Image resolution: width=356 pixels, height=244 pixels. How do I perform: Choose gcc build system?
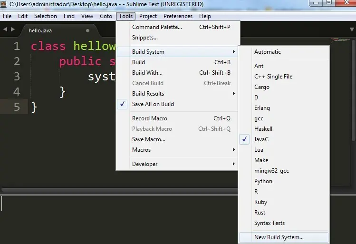click(x=284, y=118)
